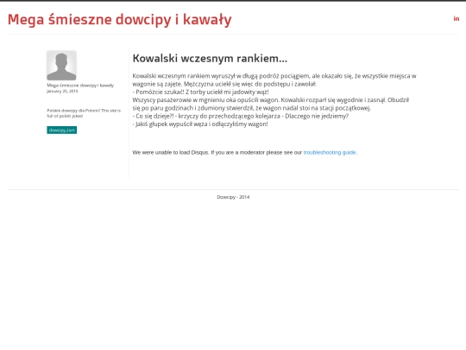Open the Mega śmieszne dowcipy i kawały site title
Screen dimensions: 466x350
[119, 20]
